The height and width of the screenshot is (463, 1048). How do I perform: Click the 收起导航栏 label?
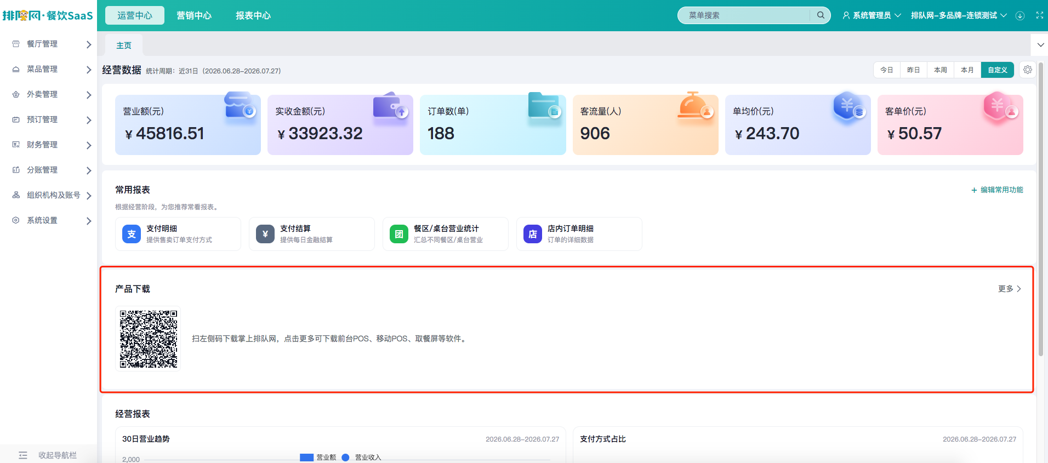pos(58,455)
